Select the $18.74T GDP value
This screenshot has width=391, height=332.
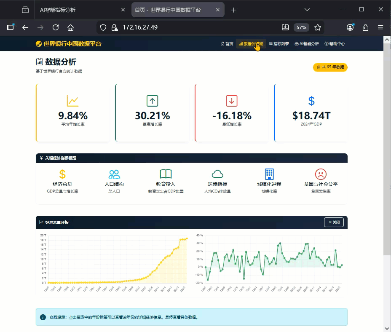(311, 116)
